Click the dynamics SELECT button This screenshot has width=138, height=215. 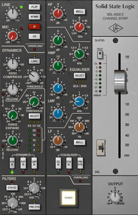[34, 116]
